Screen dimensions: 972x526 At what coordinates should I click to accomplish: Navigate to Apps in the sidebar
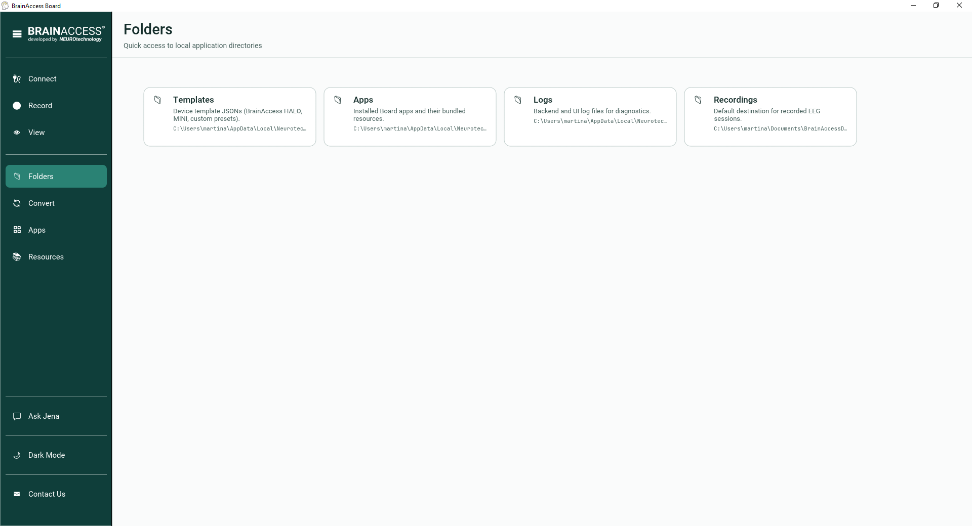tap(56, 230)
